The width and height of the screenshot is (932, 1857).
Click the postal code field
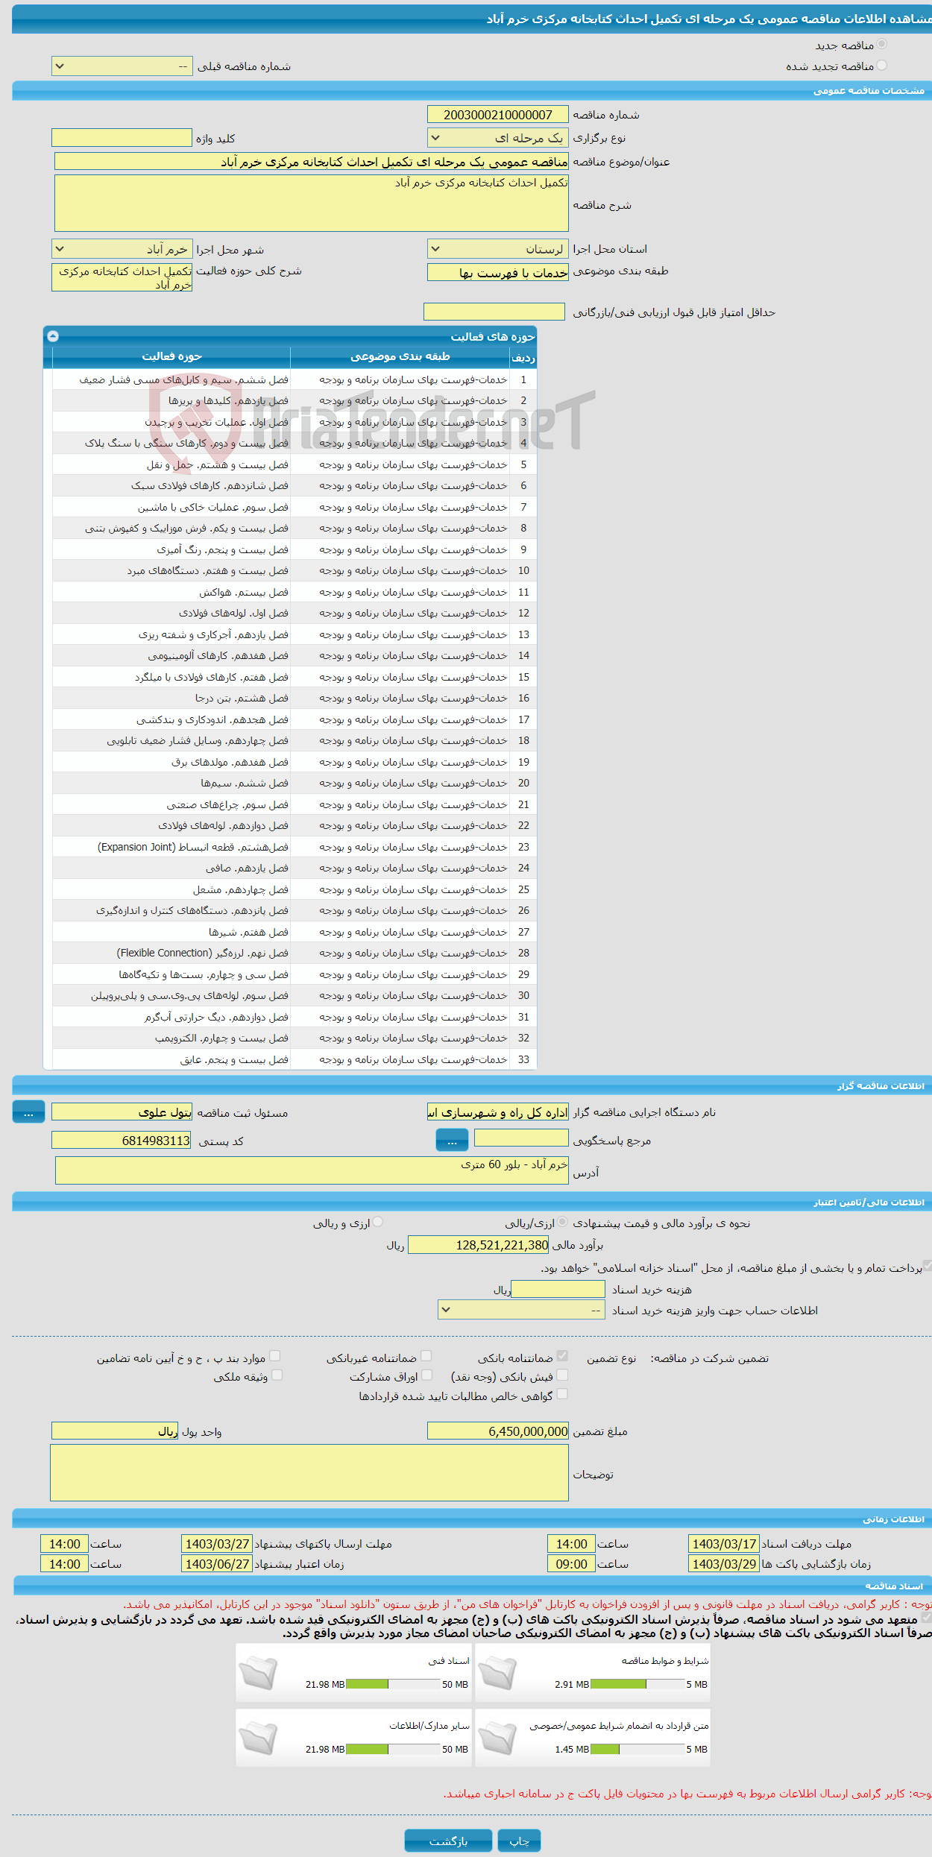pyautogui.click(x=122, y=1141)
